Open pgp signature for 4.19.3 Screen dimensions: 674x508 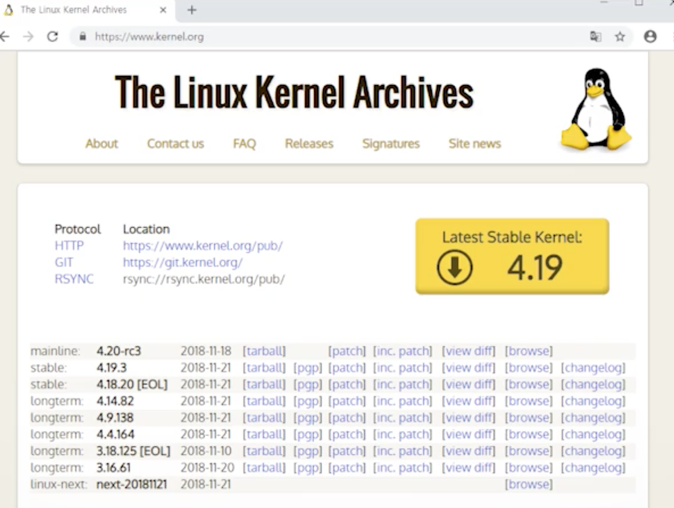pyautogui.click(x=308, y=368)
